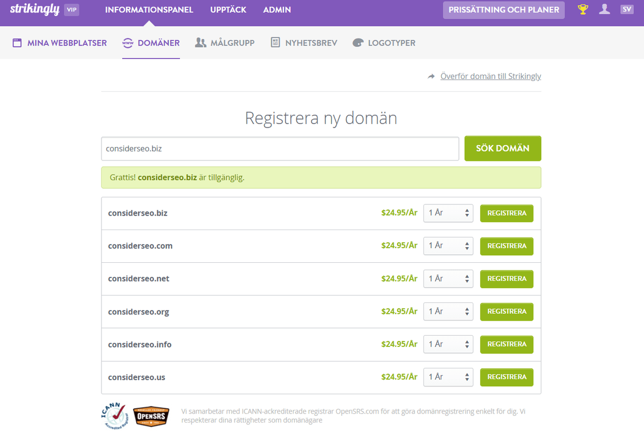Open the Upptäck menu

point(228,10)
